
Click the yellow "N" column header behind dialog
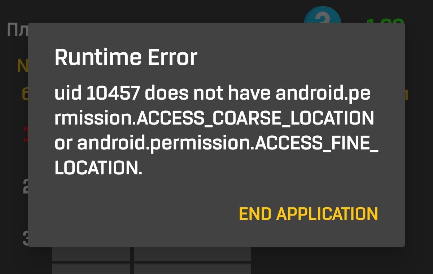[22, 65]
